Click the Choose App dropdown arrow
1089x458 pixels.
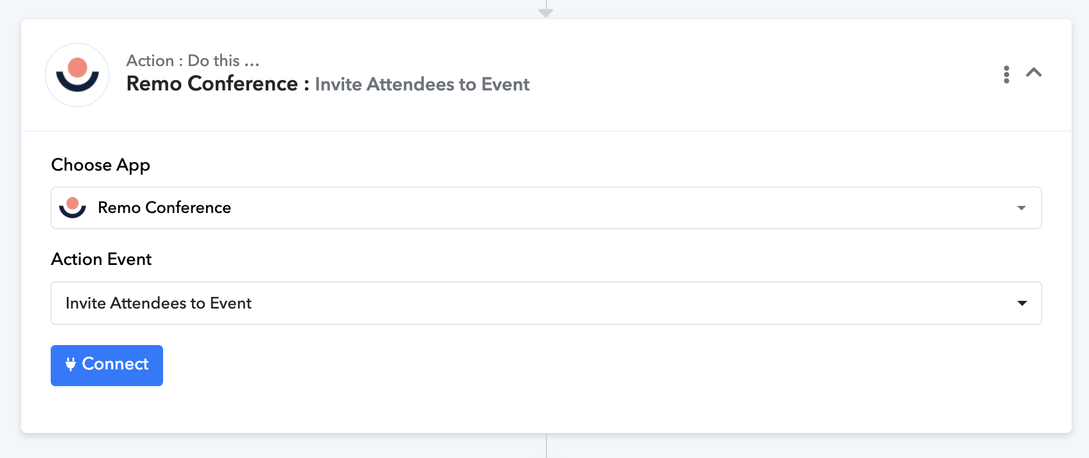click(1021, 208)
